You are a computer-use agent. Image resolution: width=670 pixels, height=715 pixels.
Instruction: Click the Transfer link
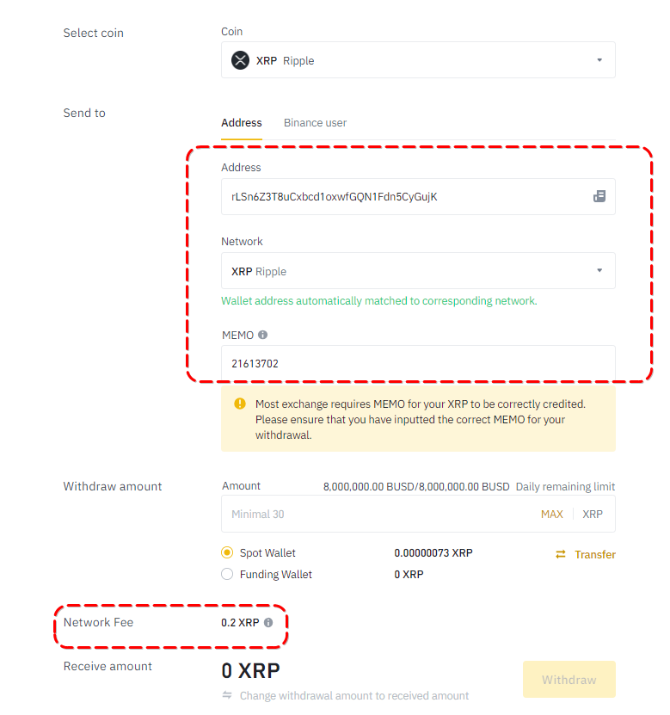(x=595, y=555)
